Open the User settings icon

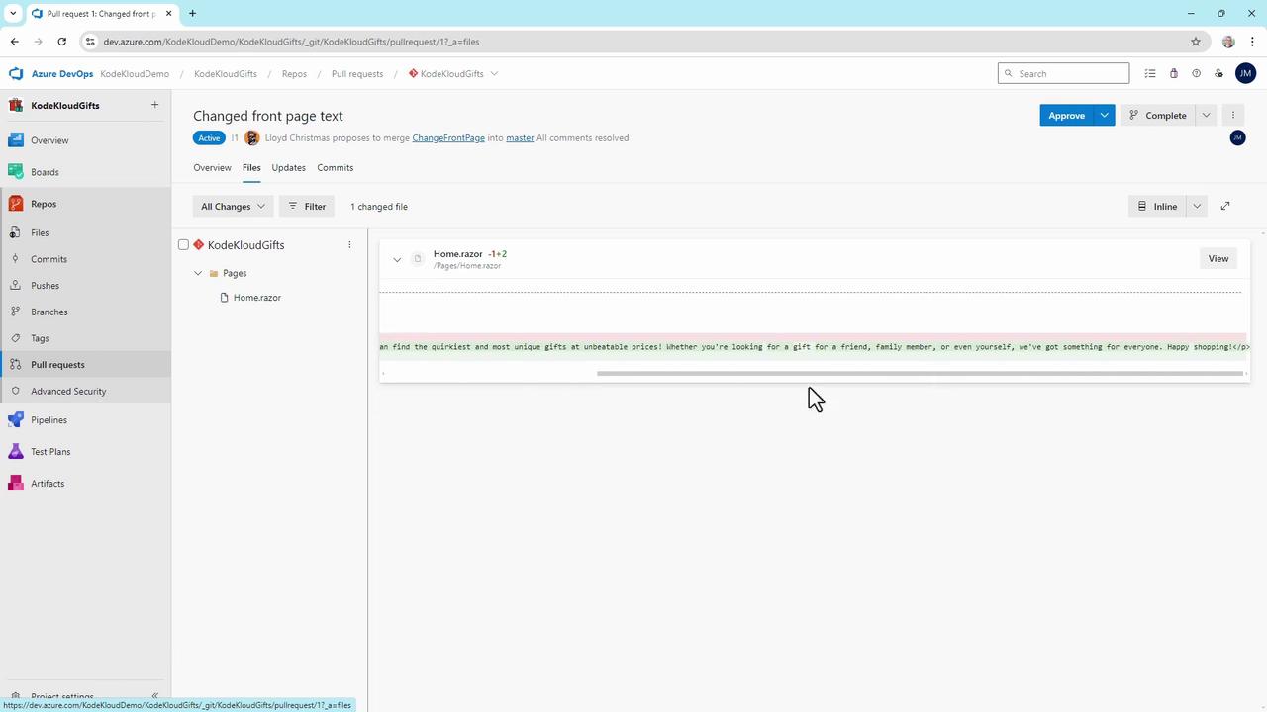click(x=1218, y=73)
